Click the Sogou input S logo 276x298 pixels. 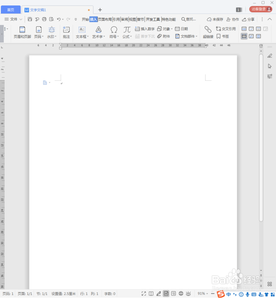click(x=221, y=294)
